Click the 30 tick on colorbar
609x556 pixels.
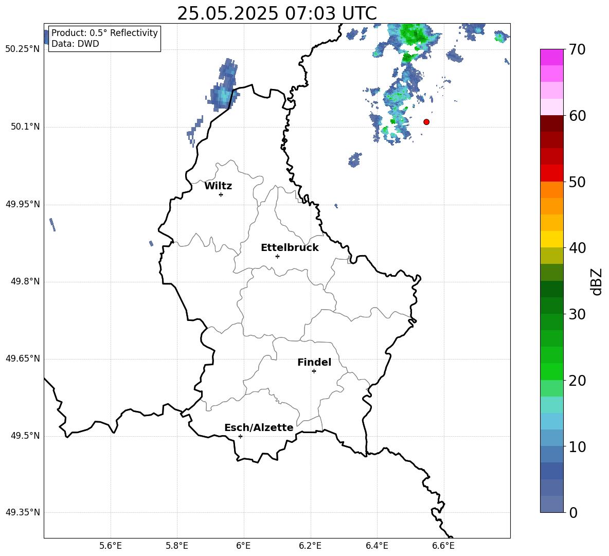[x=577, y=314]
